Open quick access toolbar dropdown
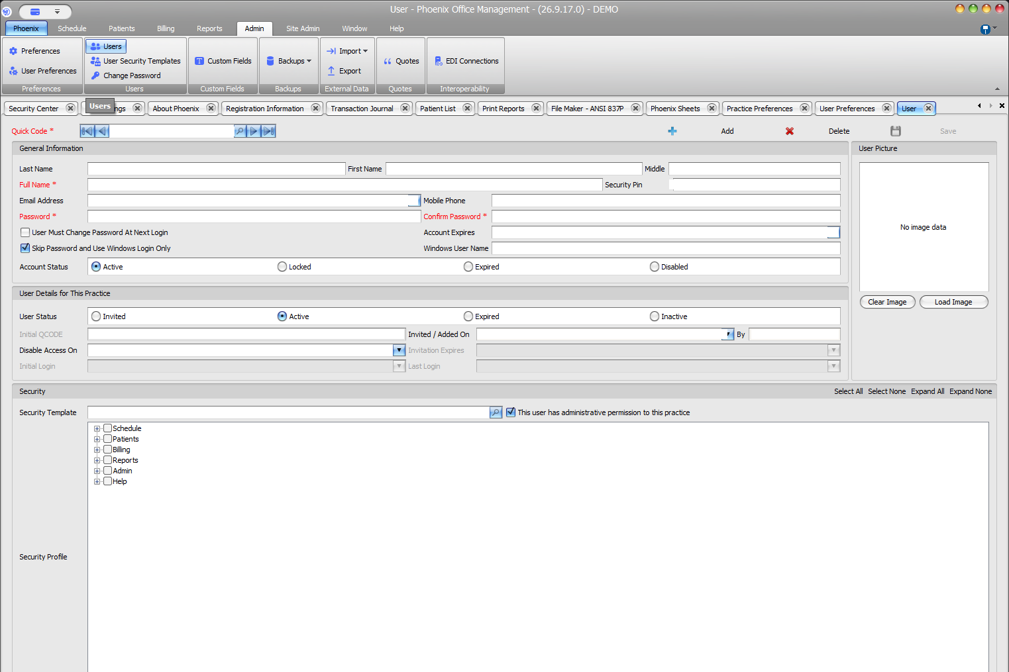 point(57,11)
